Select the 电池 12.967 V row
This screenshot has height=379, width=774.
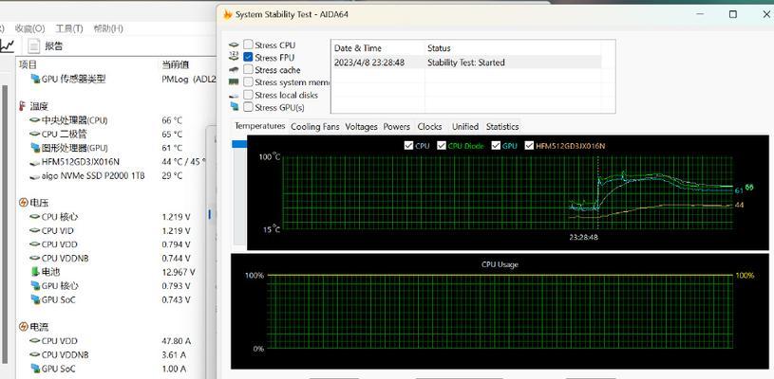(117, 272)
